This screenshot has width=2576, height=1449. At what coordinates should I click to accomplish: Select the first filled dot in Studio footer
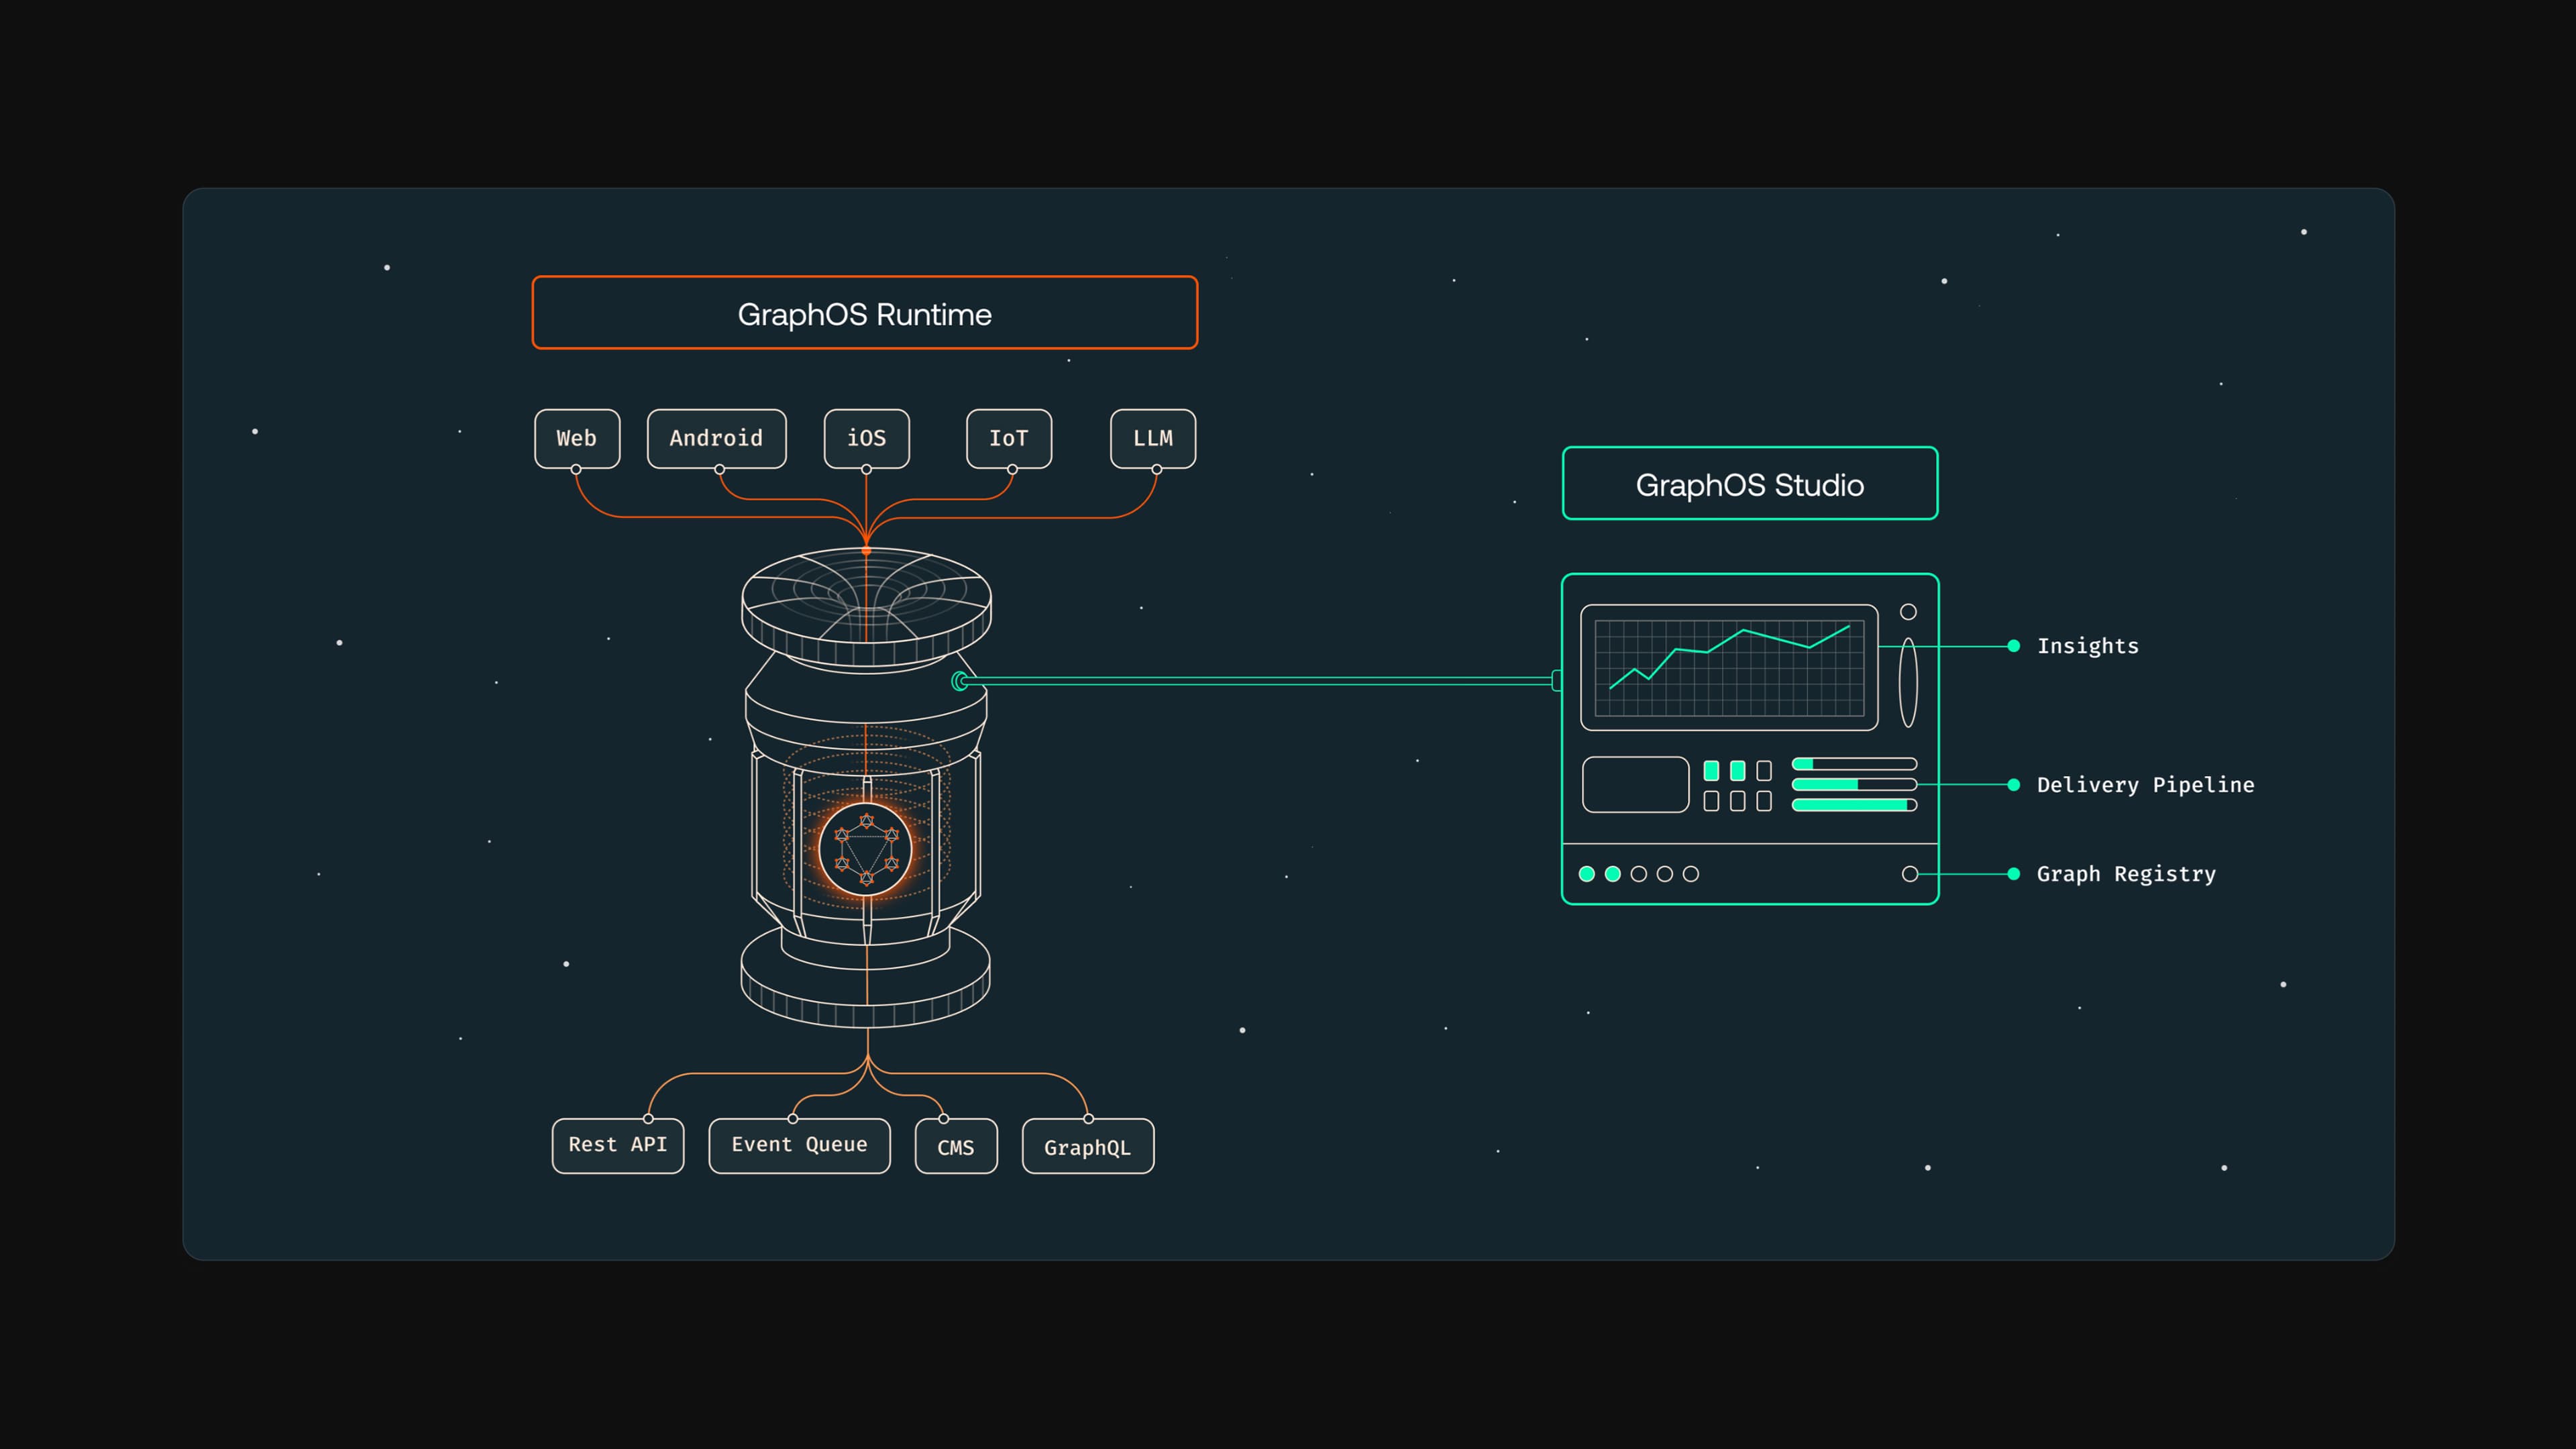1587,874
